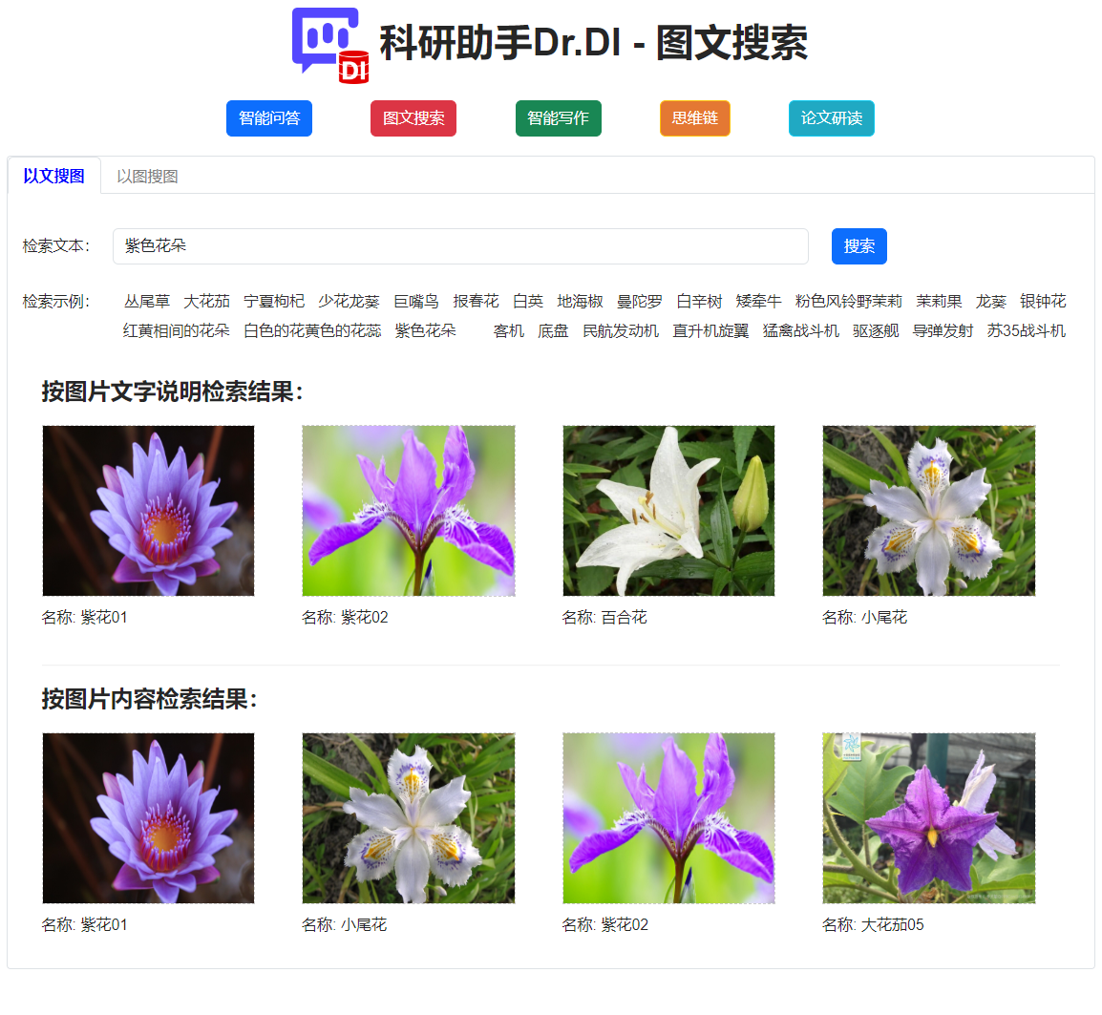Open the 紫花01 image in content results
1102x1015 pixels.
tap(148, 818)
